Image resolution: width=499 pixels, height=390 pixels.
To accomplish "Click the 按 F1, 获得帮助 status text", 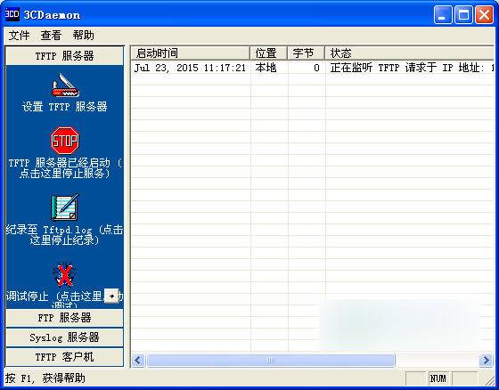I will tap(45, 378).
